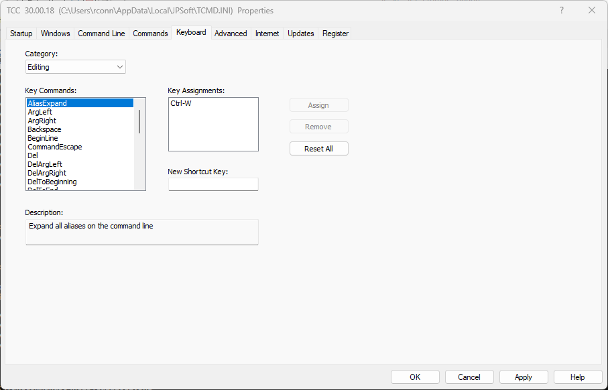
Task: Click Reset All button
Action: pos(318,149)
